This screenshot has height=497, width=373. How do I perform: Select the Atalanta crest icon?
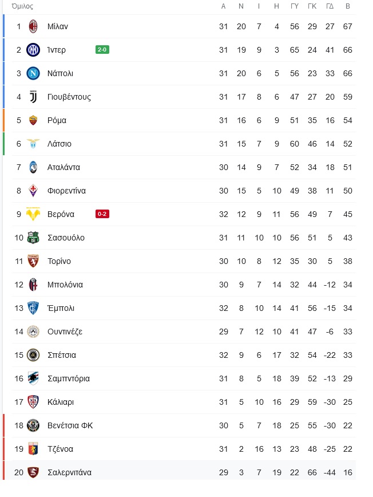33,167
